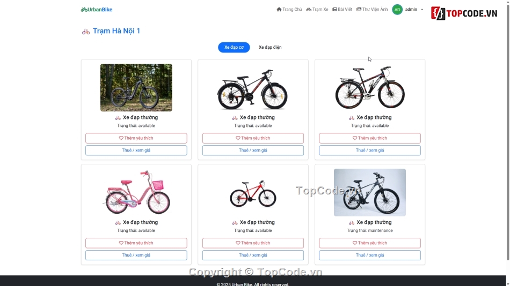Switch to the Xe đạp điện tab
Viewport: 510px width, 286px height.
(270, 47)
